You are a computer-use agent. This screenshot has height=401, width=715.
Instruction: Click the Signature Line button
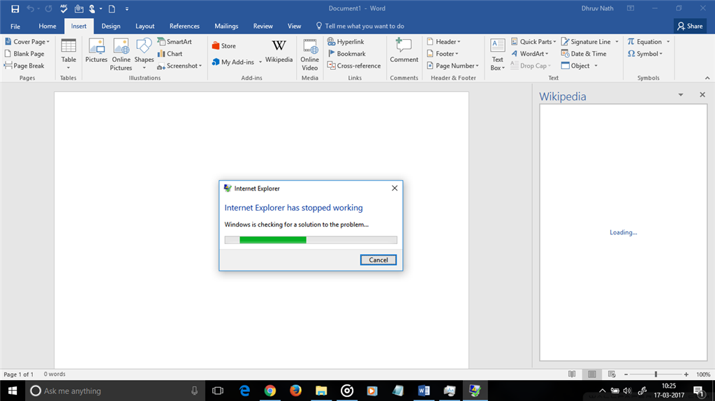(x=586, y=41)
